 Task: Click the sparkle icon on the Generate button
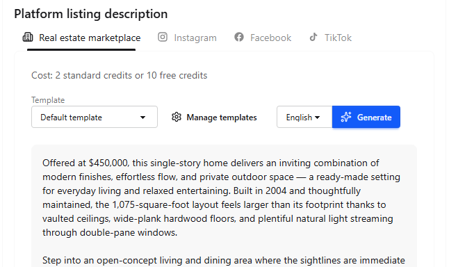pos(346,118)
